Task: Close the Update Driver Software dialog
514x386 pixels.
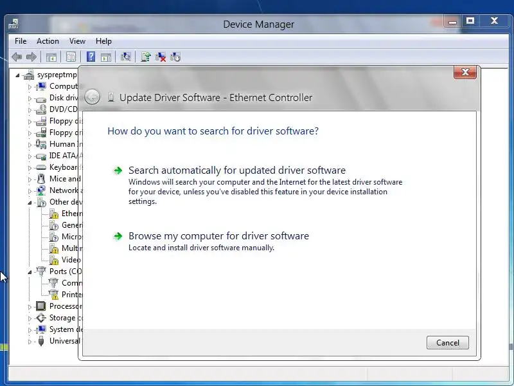Action: click(465, 72)
